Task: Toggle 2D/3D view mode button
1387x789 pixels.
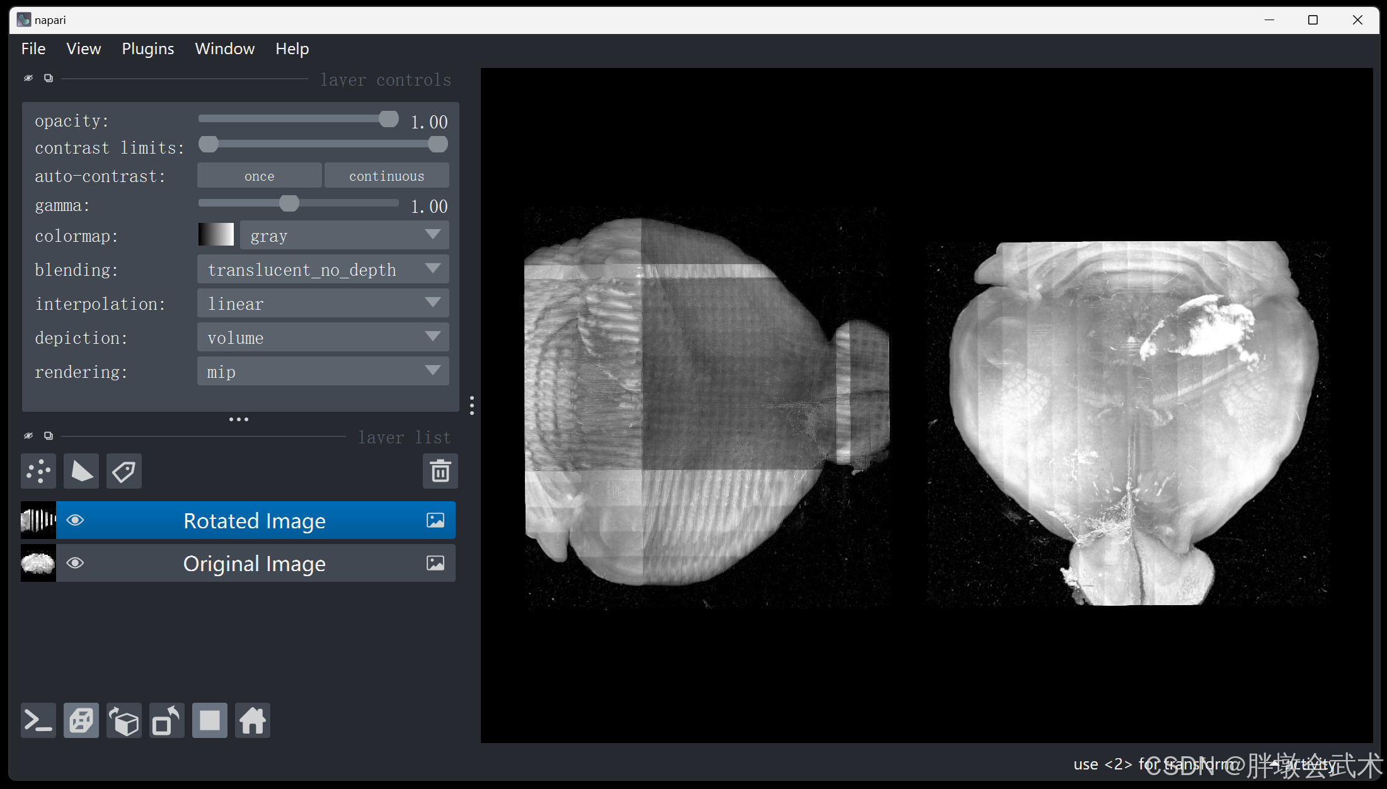Action: (81, 720)
